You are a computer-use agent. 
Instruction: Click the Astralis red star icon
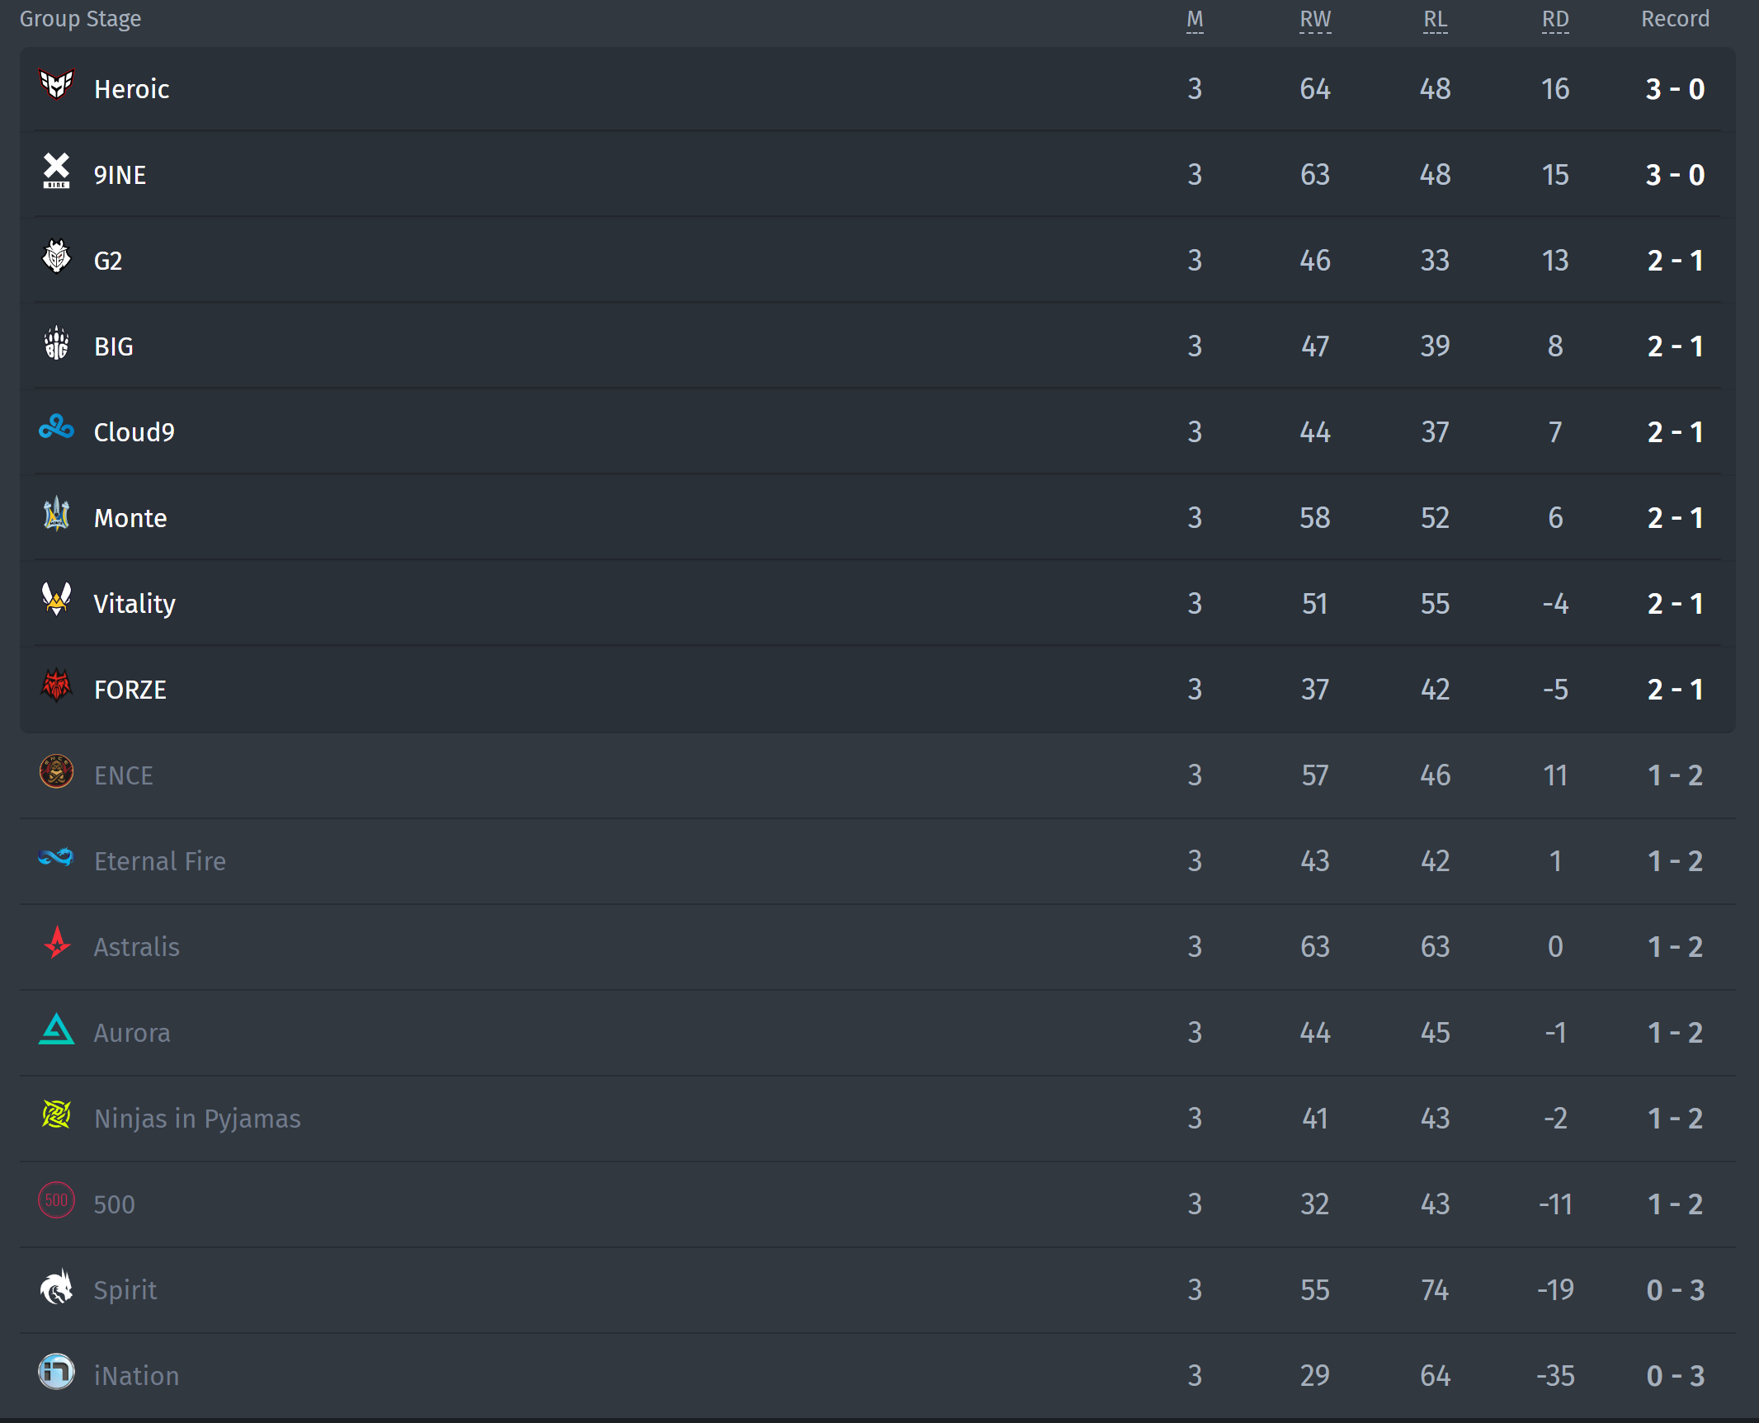pos(57,943)
